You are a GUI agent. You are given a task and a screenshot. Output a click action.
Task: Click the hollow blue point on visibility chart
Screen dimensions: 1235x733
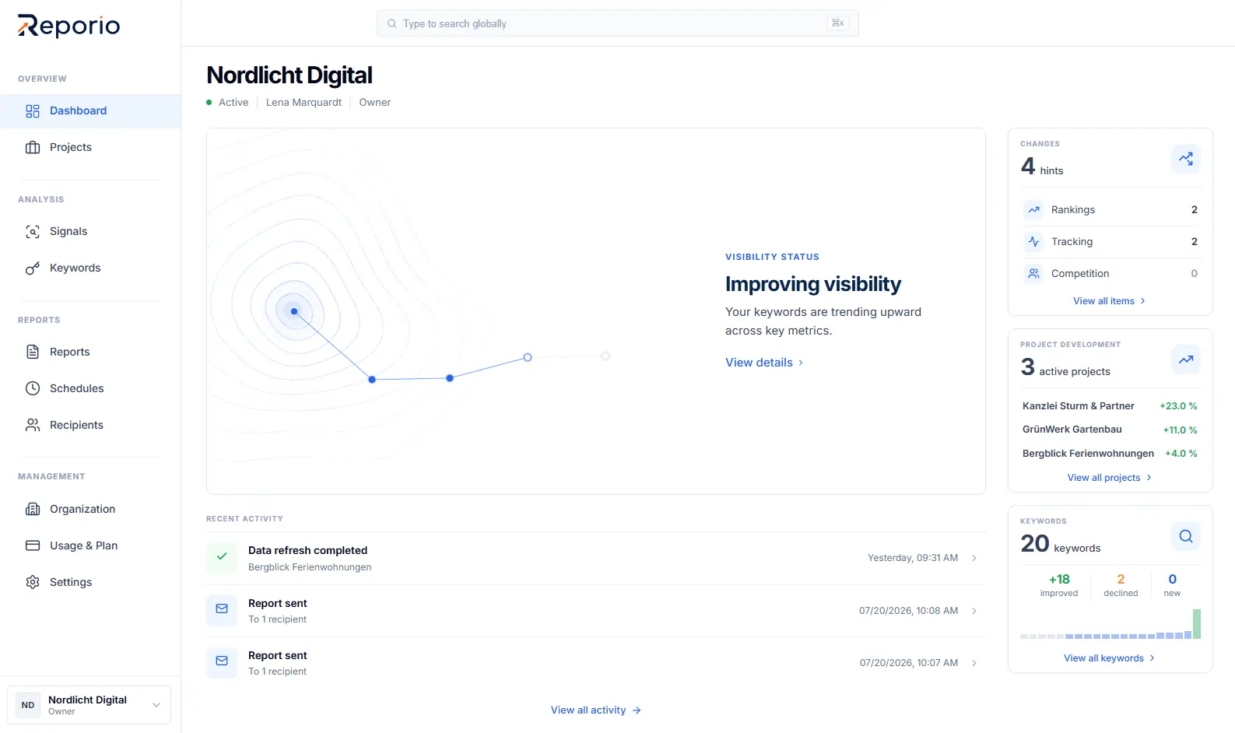point(528,358)
